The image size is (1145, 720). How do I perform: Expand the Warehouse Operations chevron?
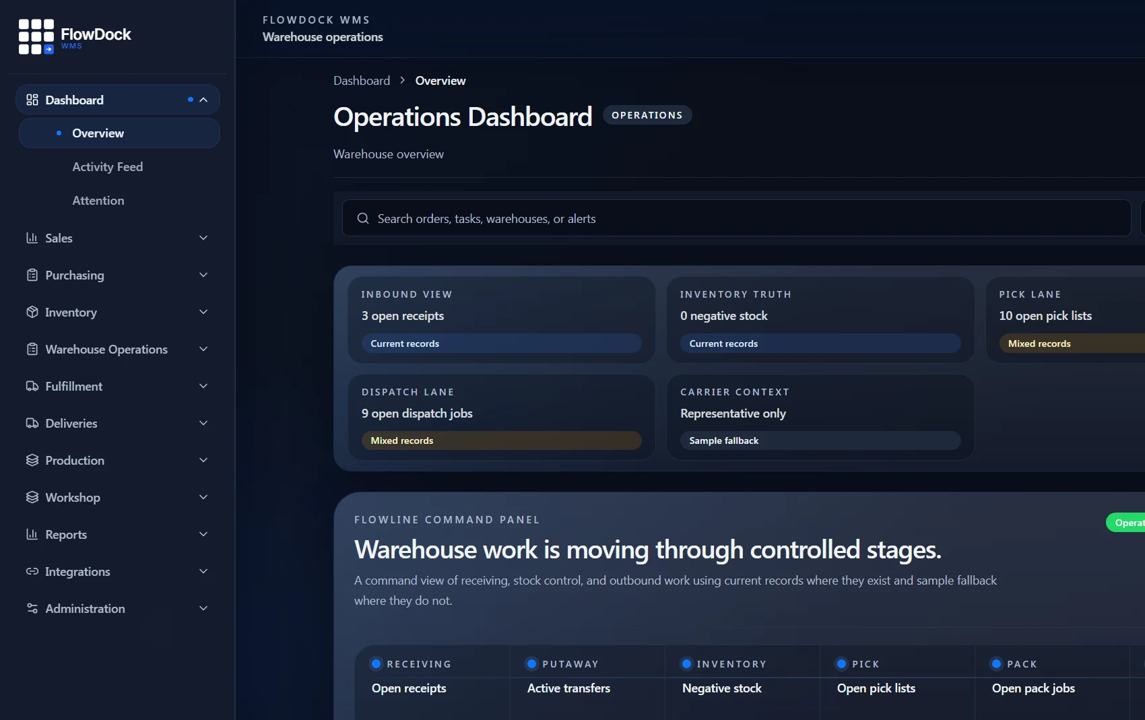[203, 349]
